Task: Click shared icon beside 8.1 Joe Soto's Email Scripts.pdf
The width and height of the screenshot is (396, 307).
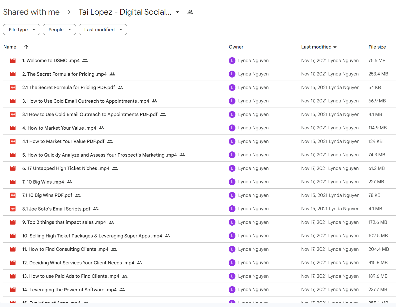Action: 96,209
